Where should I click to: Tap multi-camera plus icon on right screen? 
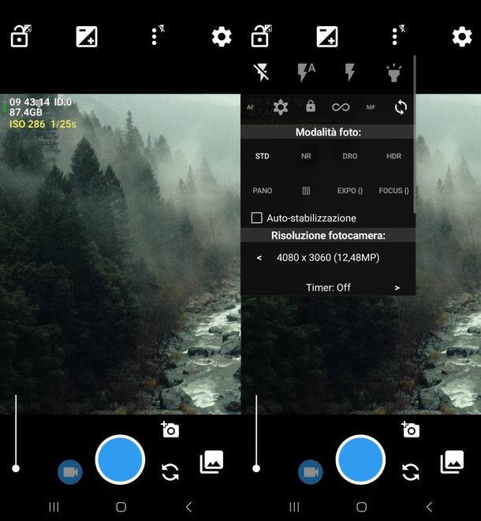pos(411,430)
